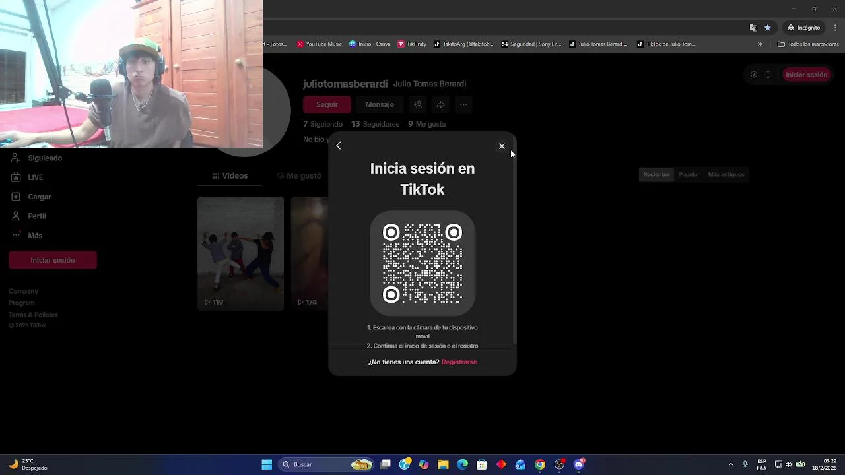Open the Julio Tomas Berardi bookmark

(598, 44)
